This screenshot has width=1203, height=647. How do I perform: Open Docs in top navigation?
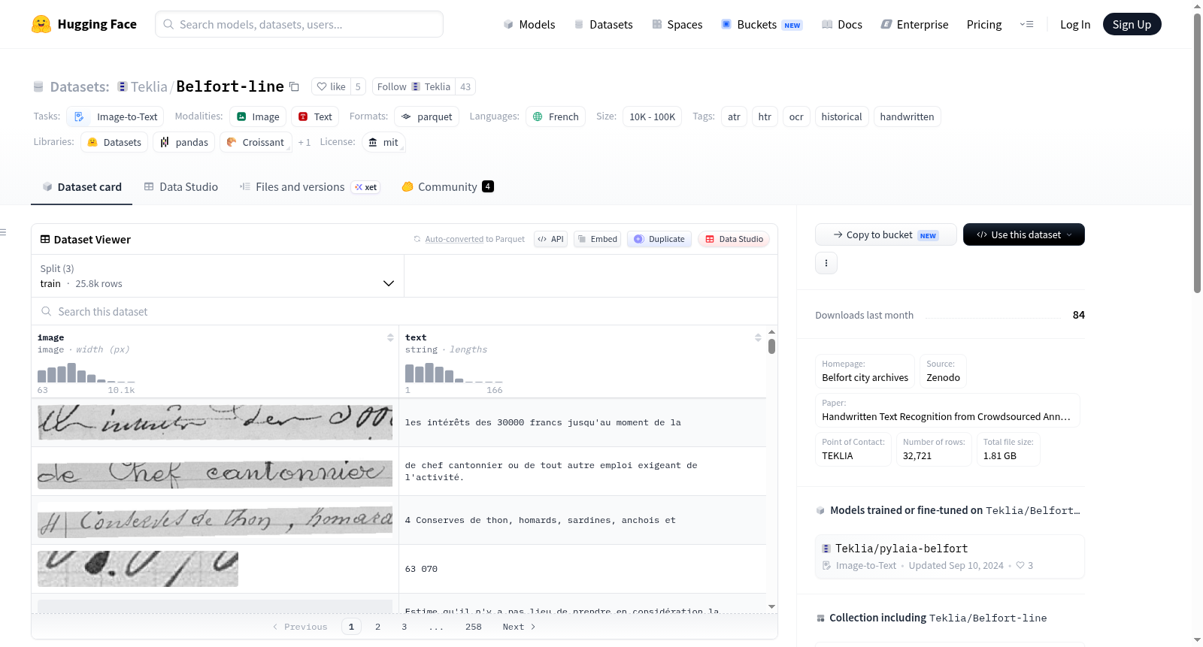842,24
